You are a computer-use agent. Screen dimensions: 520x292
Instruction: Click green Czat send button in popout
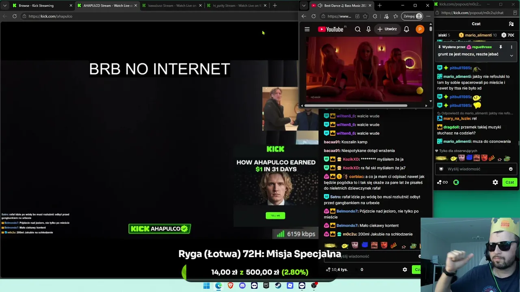510,182
